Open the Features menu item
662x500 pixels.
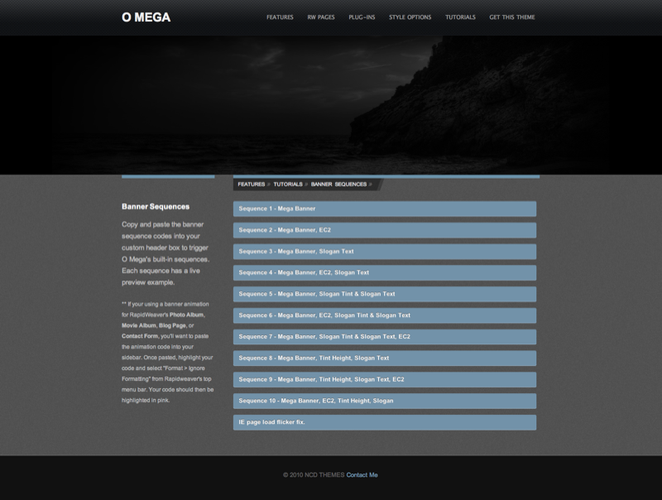280,17
